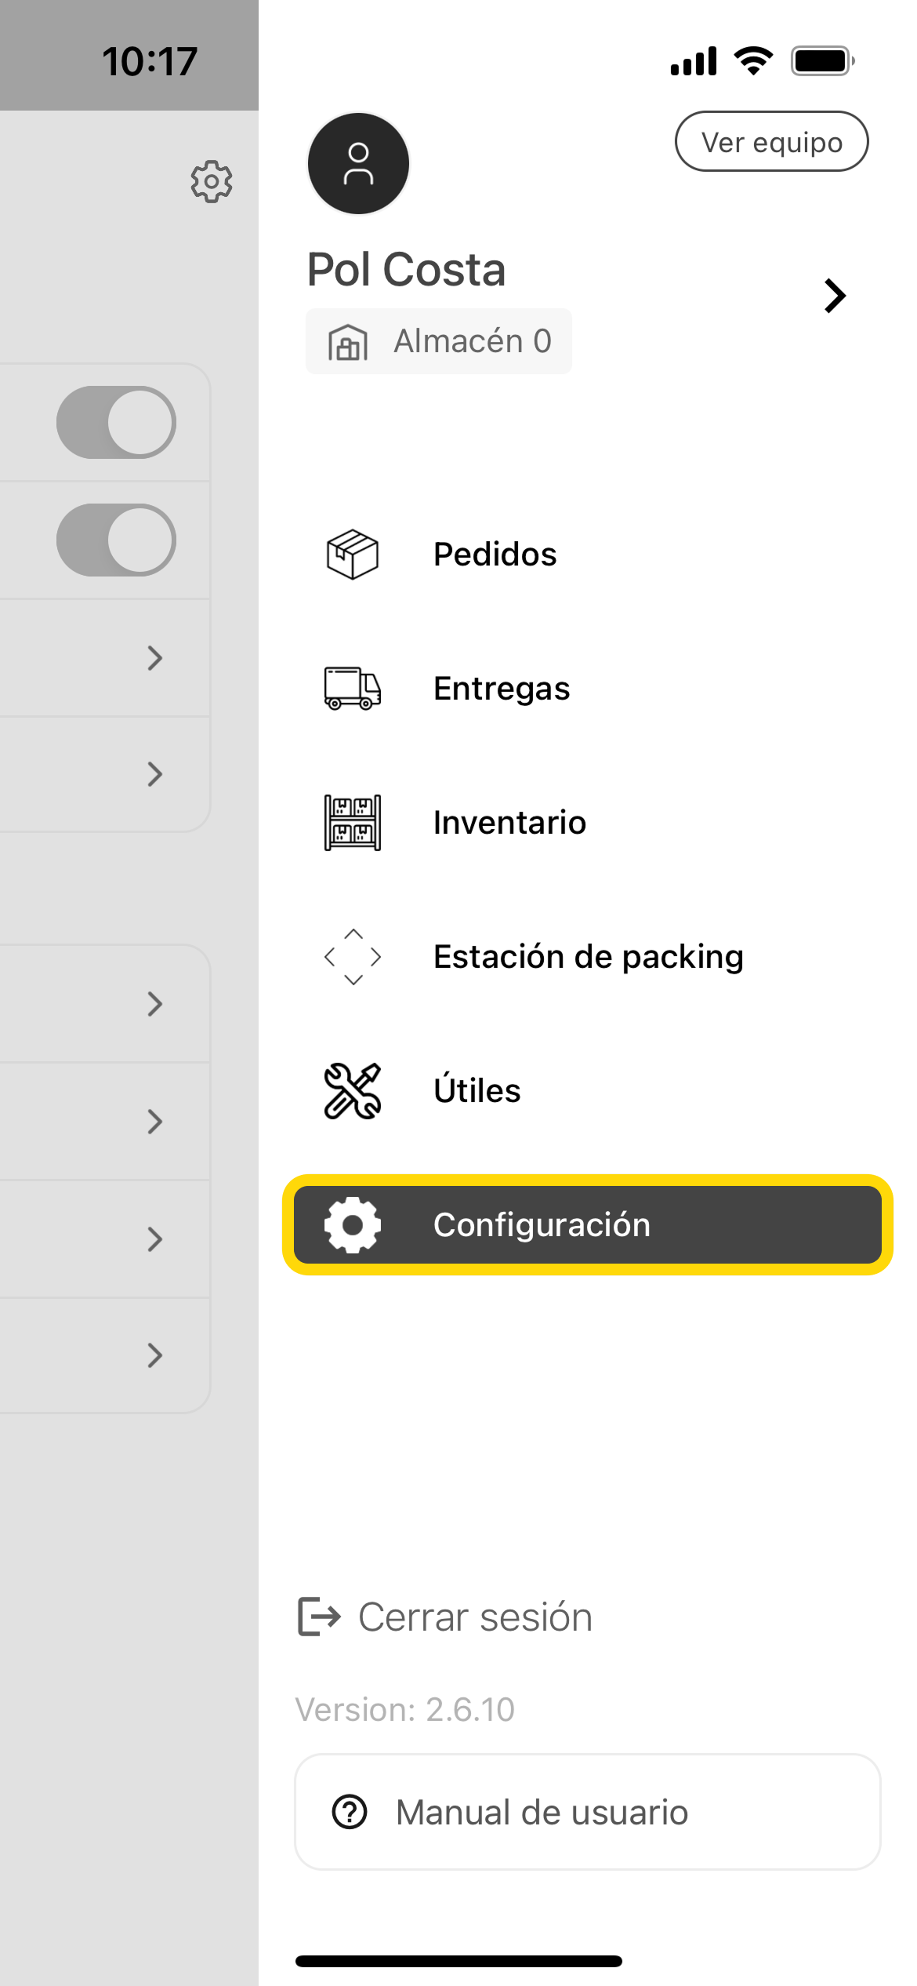Tap the Entregas truck icon

[x=352, y=689]
